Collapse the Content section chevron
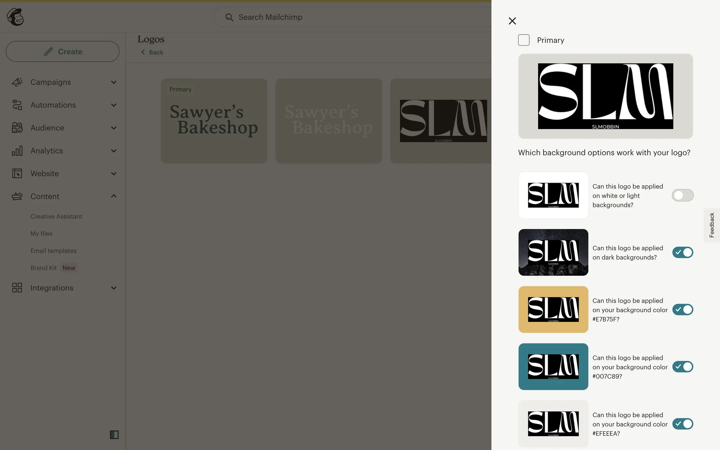Screen dimensions: 720x450 coord(114,196)
